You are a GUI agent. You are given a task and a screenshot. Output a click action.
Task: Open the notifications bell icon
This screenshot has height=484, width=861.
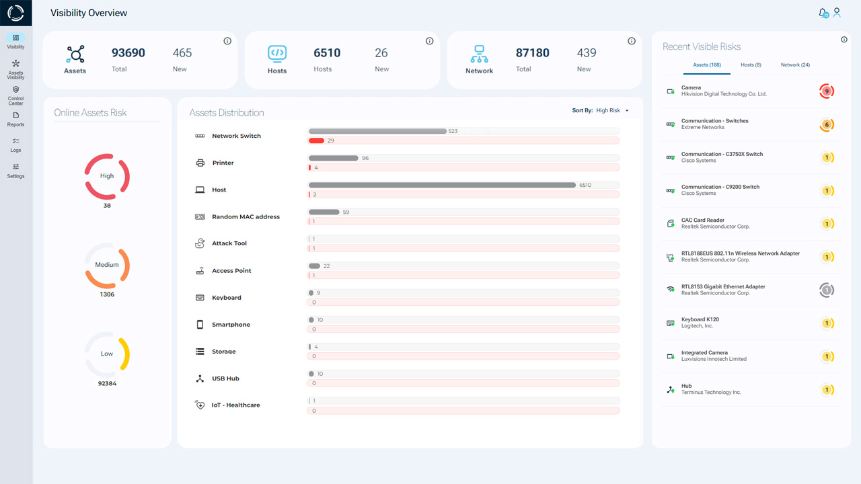[x=823, y=13]
